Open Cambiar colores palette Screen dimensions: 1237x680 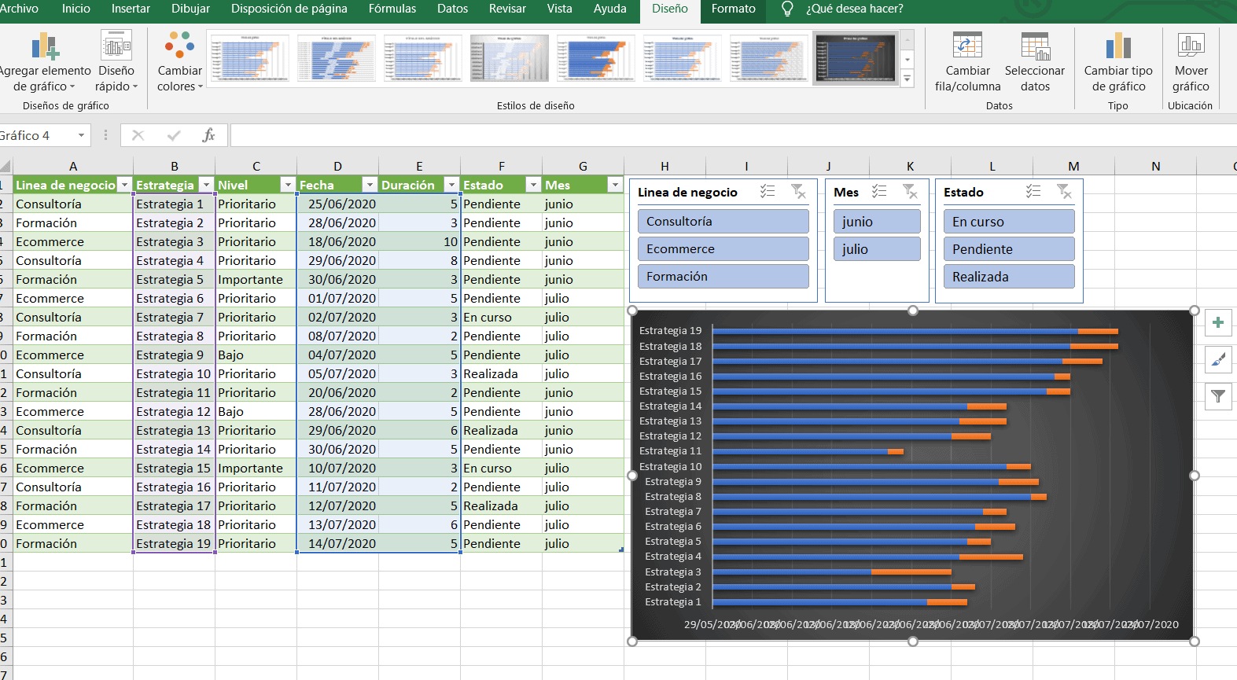coord(179,63)
